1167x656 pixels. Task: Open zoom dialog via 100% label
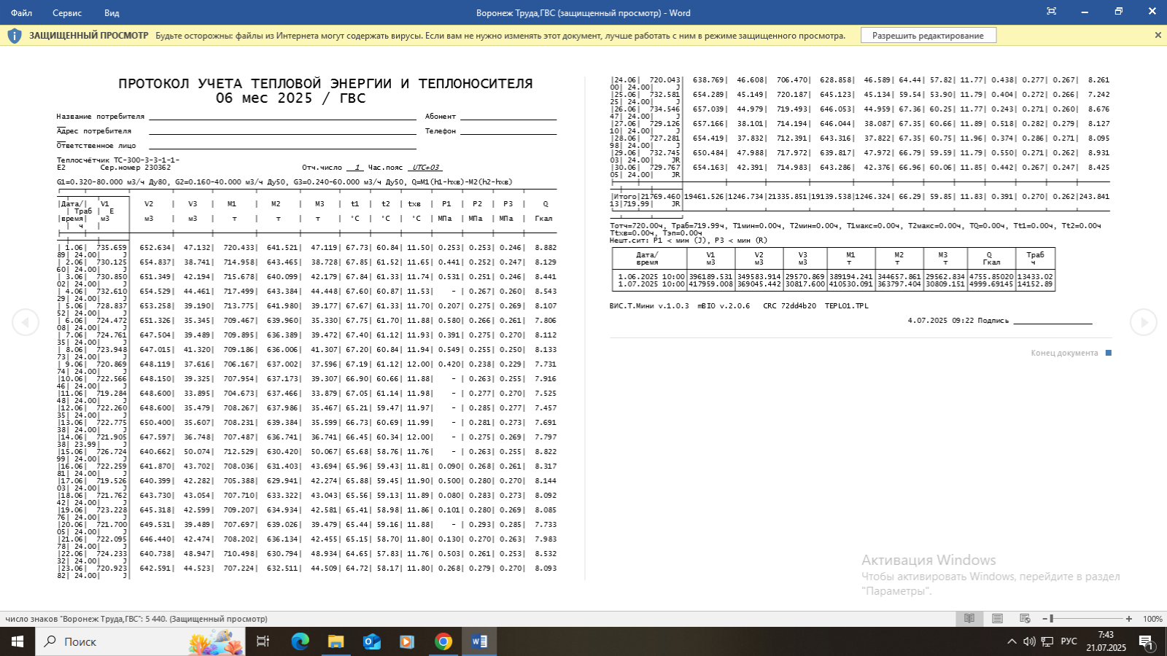pyautogui.click(x=1152, y=619)
